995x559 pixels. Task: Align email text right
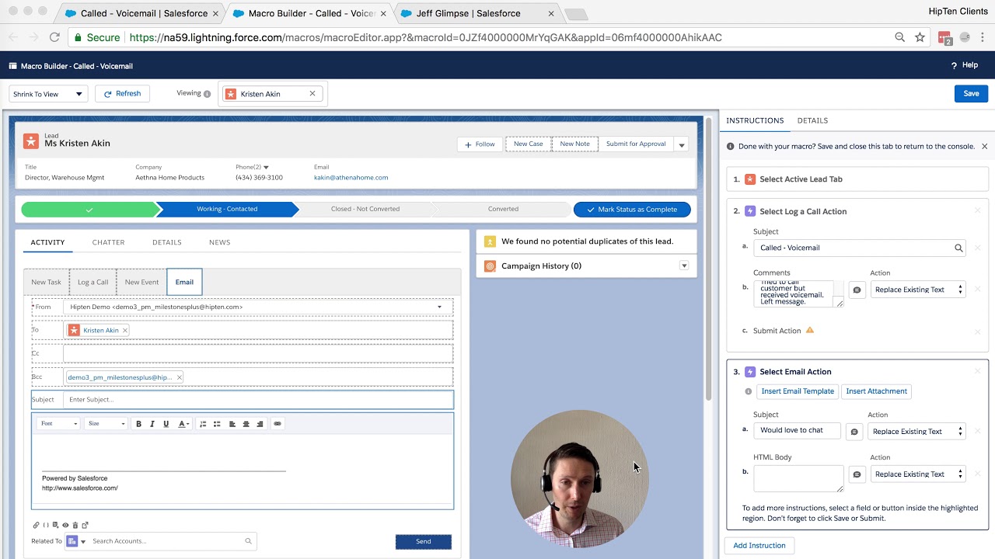[x=260, y=424]
